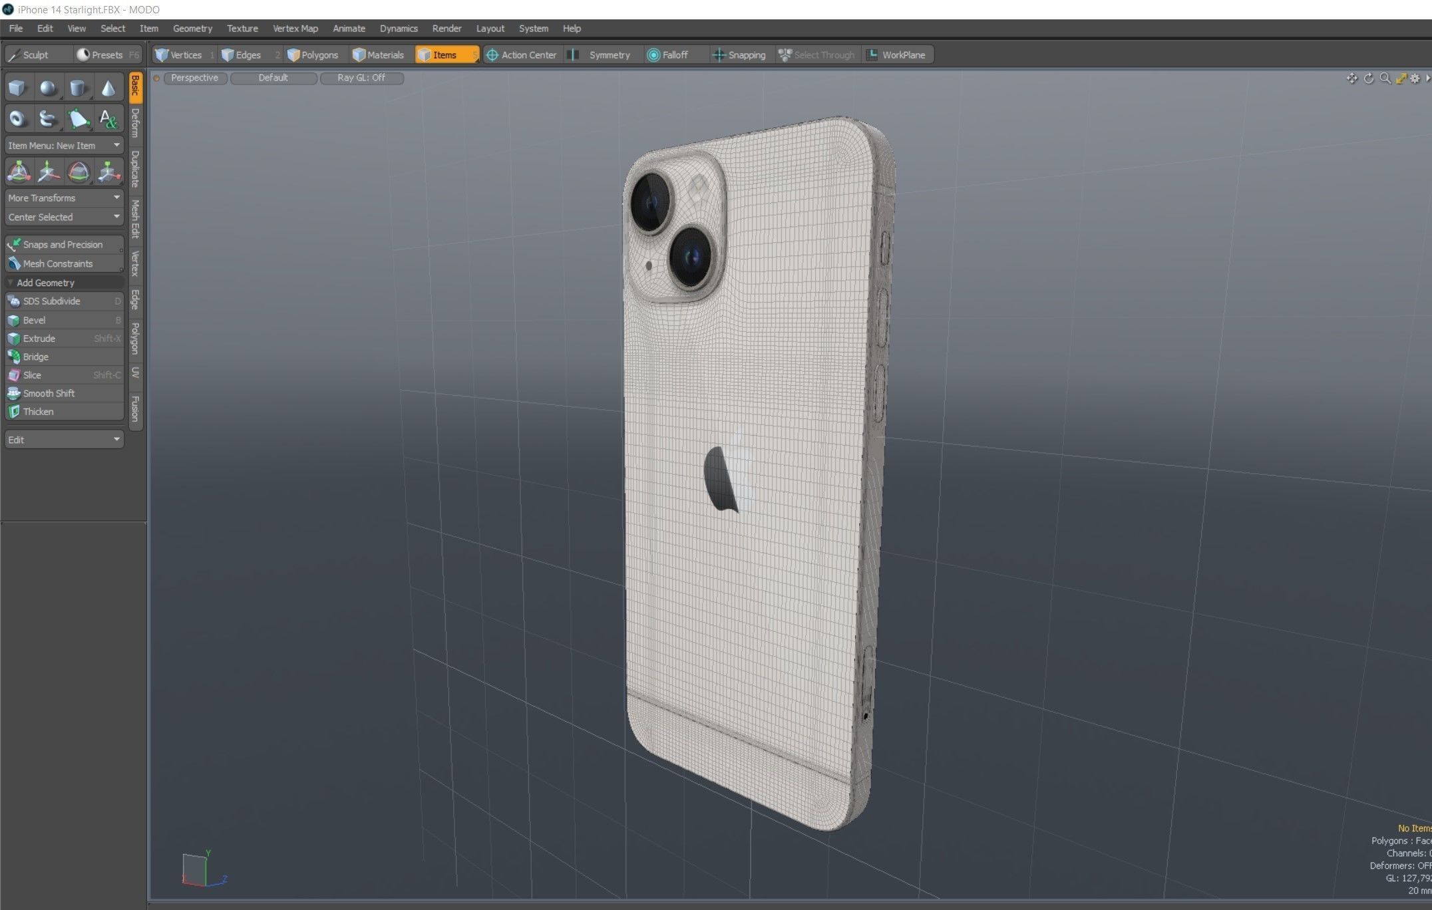
Task: Switch to the Deform vertical tab
Action: pos(136,124)
